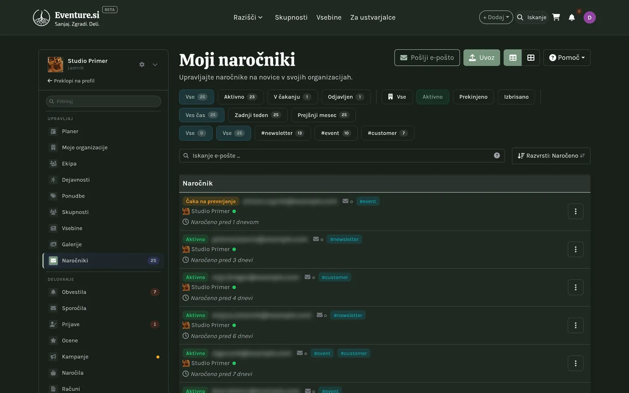Click Studio Primer organization thumbnail
The width and height of the screenshot is (629, 393).
55,65
